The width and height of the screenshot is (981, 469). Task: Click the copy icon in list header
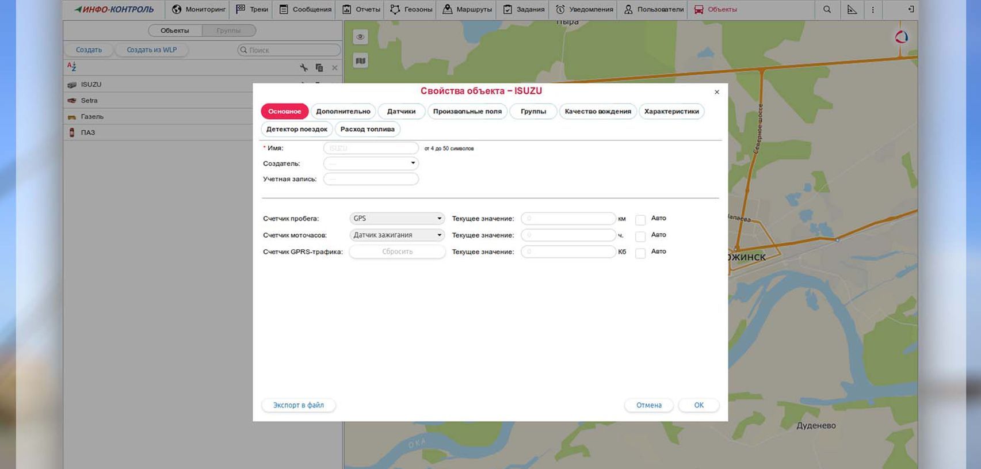319,67
